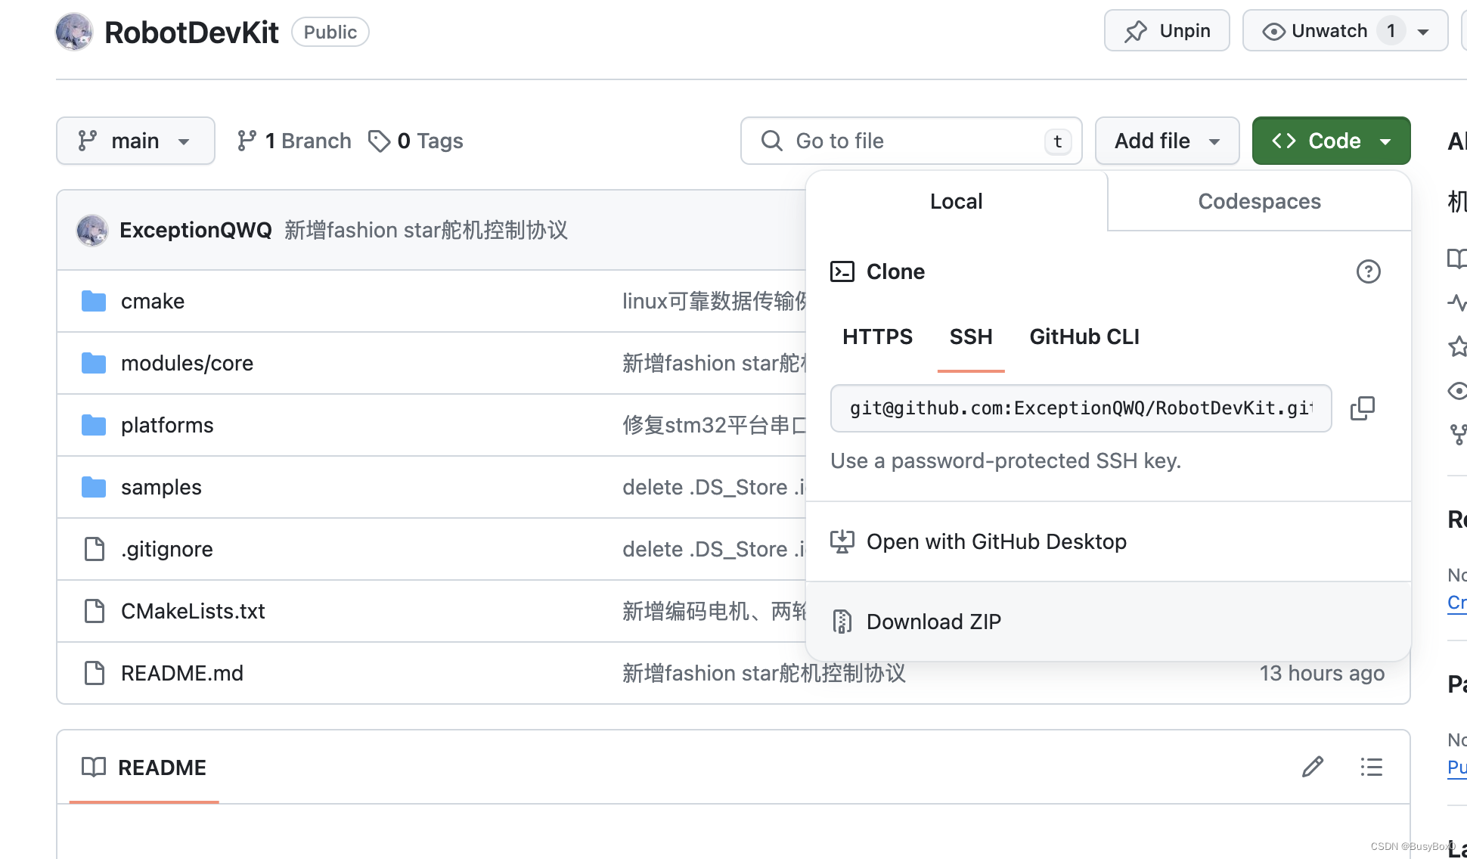This screenshot has width=1467, height=859.
Task: Click the ExceptionQWQ commit author avatar
Action: [x=92, y=230]
